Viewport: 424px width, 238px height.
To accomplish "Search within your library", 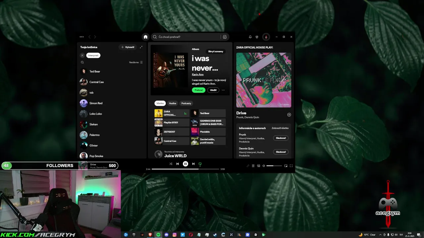I will [x=82, y=62].
